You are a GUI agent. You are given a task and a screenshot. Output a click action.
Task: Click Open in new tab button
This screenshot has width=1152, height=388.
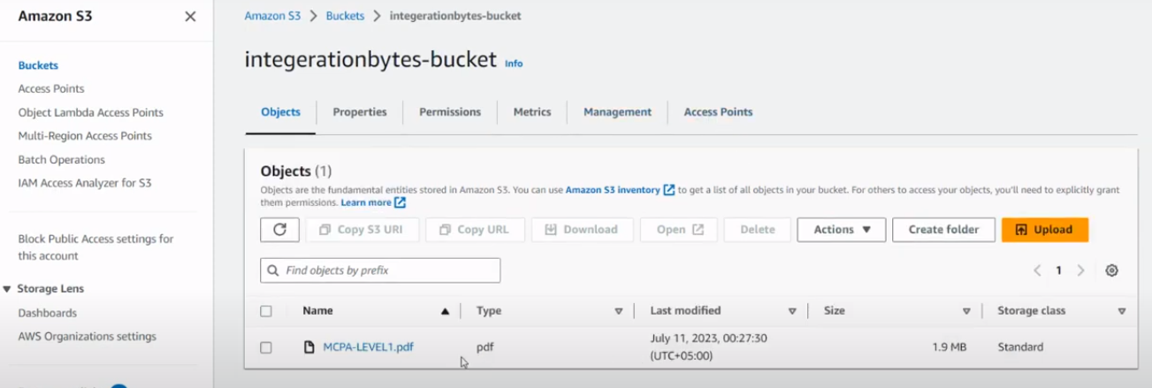click(680, 230)
